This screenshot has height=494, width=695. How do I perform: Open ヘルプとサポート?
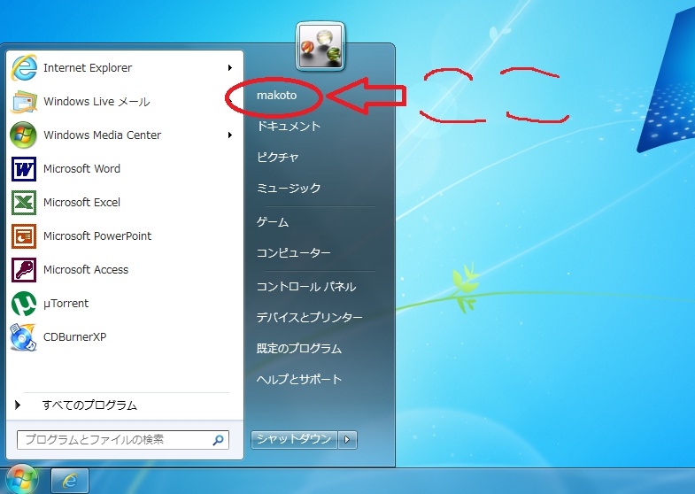pos(299,380)
